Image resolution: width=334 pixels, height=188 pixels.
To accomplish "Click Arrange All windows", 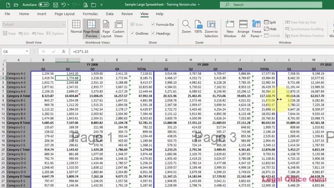I will click(243, 29).
